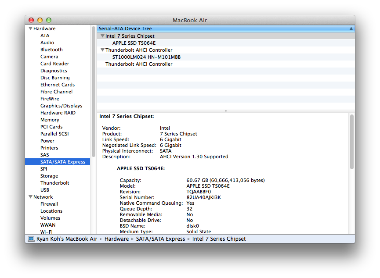The width and height of the screenshot is (380, 278).
Task: Click the details pane vertical scrollbar
Action: click(x=351, y=142)
